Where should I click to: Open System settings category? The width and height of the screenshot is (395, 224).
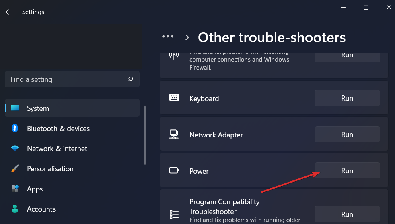click(x=72, y=108)
